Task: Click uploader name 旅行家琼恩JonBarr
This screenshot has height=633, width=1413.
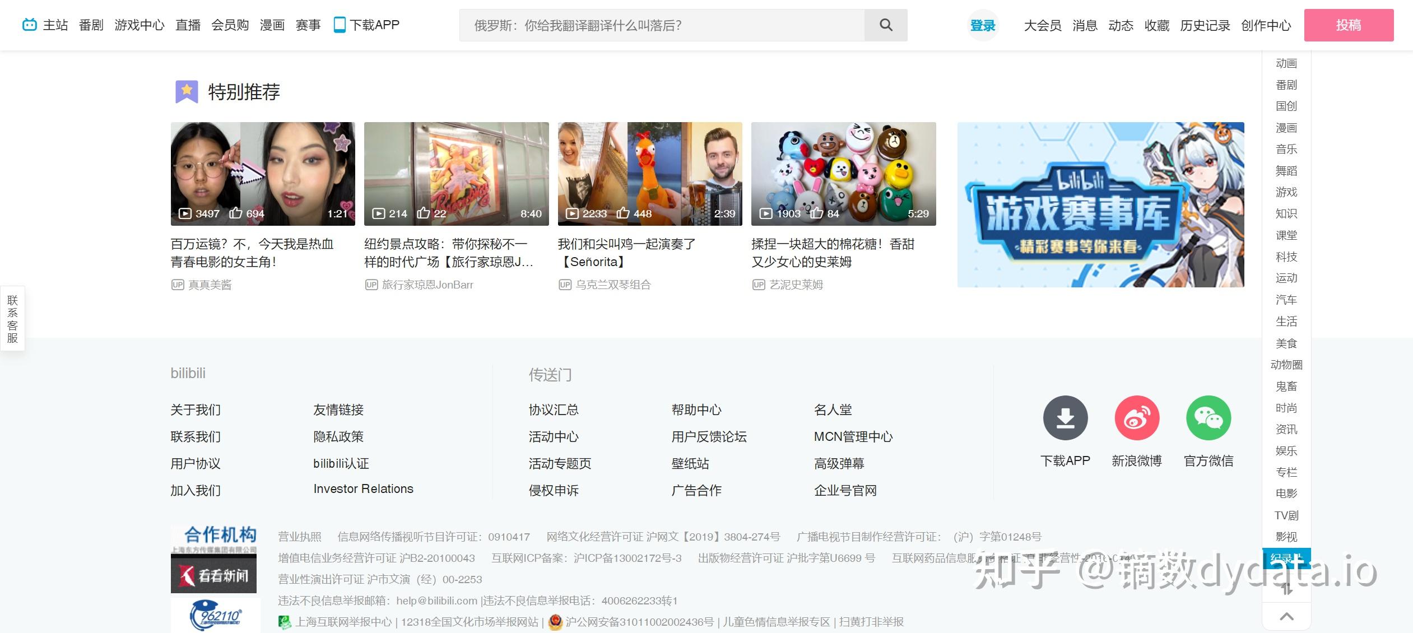Action: pyautogui.click(x=427, y=285)
